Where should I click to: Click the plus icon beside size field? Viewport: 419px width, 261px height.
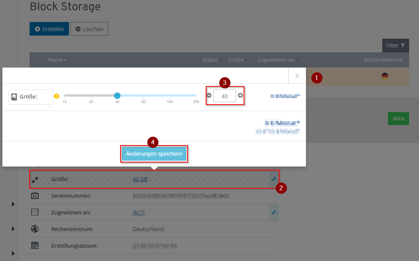click(x=240, y=95)
